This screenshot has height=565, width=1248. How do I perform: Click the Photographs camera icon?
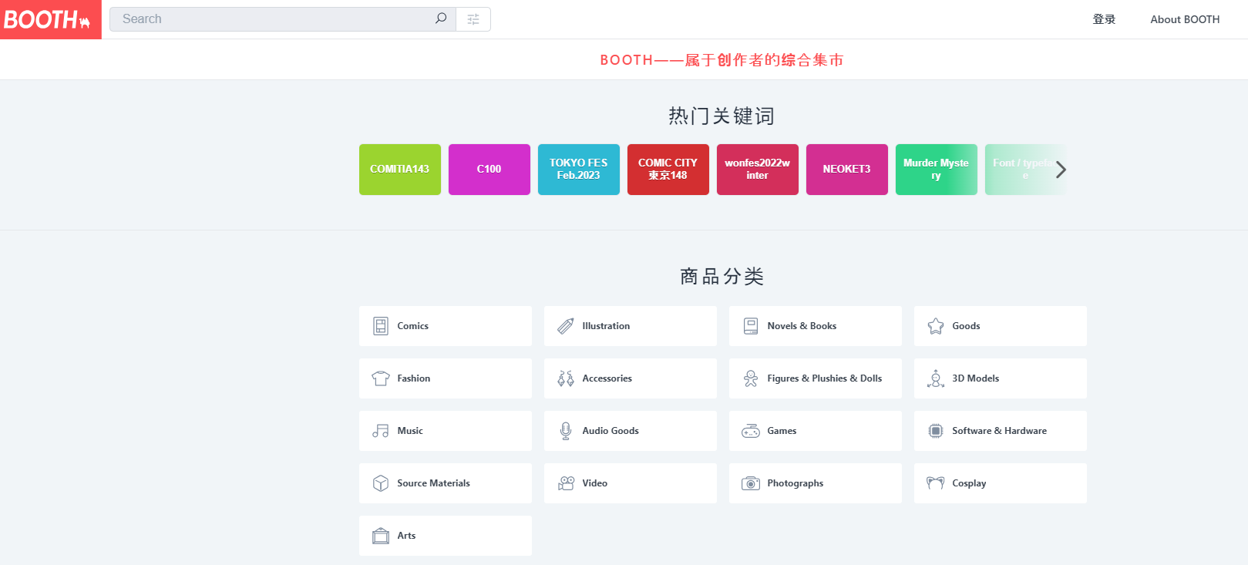tap(751, 483)
